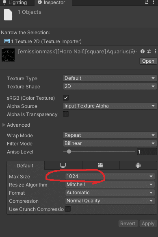Viewport: 158px width, 237px height.
Task: Switch to the Android platform tab
Action: pos(138,165)
